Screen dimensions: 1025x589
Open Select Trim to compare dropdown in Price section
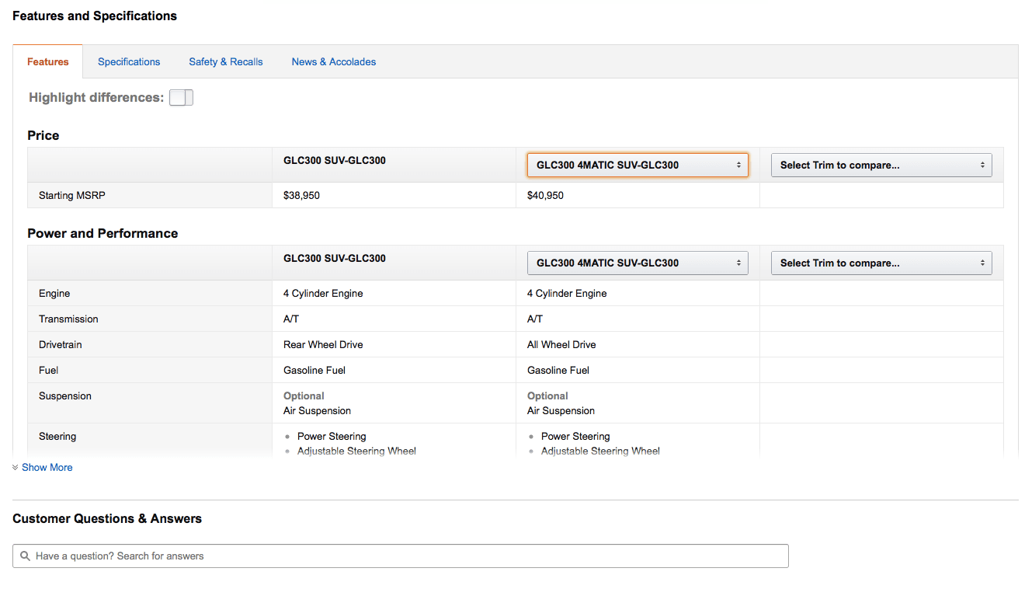pyautogui.click(x=881, y=165)
